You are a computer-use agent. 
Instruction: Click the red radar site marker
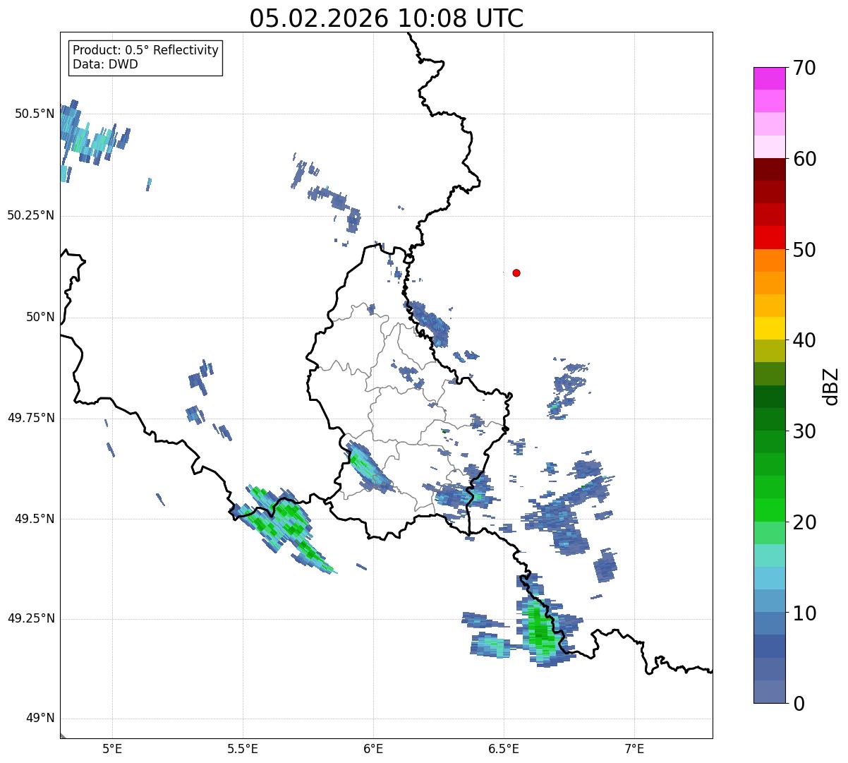[516, 272]
